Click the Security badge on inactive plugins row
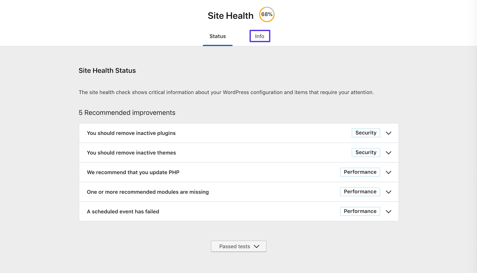 click(x=366, y=133)
